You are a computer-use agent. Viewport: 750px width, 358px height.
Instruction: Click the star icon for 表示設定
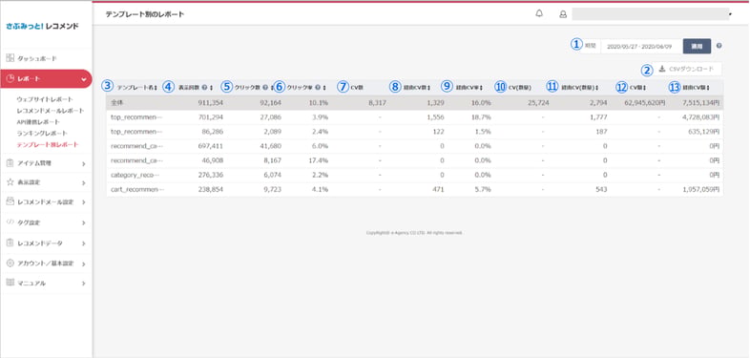(x=10, y=182)
